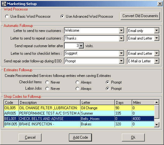Set Checklist Items to Prompt
The width and height of the screenshot is (164, 145).
pyautogui.click(x=108, y=82)
